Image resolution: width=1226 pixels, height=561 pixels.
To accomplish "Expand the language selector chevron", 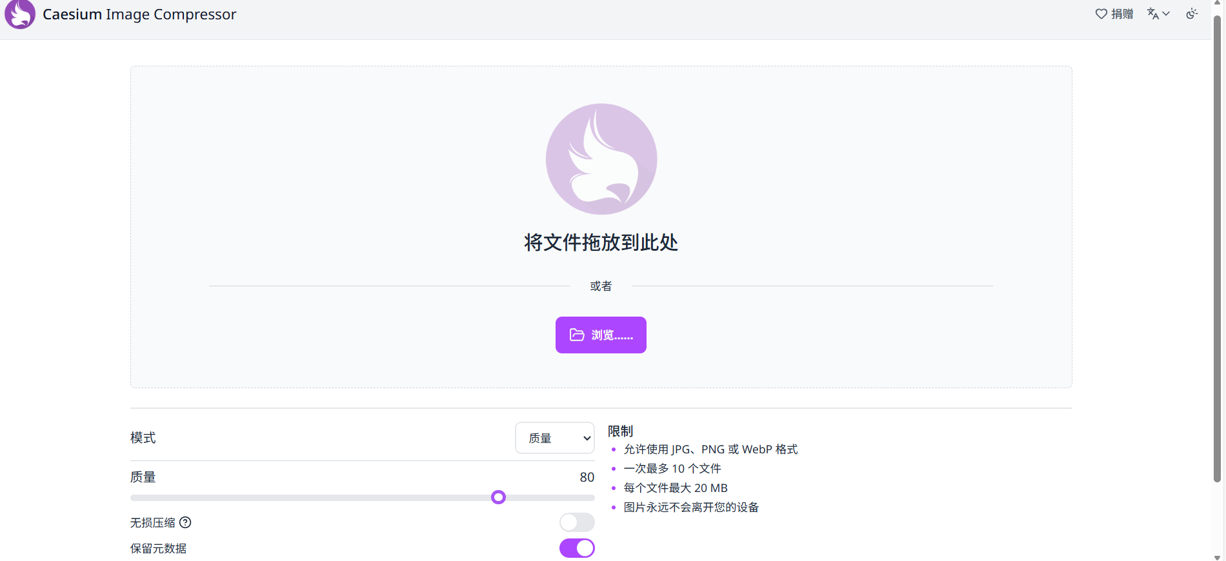I will pyautogui.click(x=1166, y=14).
